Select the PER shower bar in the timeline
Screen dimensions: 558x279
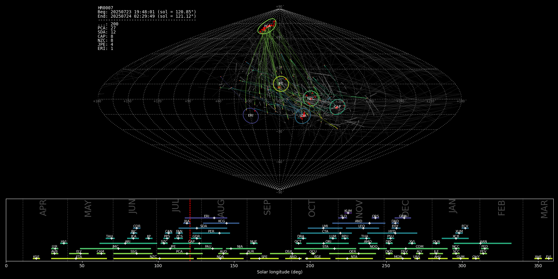211,233
